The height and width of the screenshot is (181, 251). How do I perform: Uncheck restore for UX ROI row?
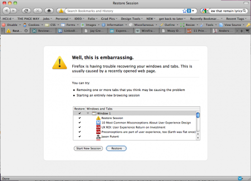click(80, 127)
